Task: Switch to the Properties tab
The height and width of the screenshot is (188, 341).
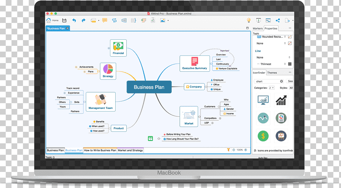Action: [x=271, y=28]
